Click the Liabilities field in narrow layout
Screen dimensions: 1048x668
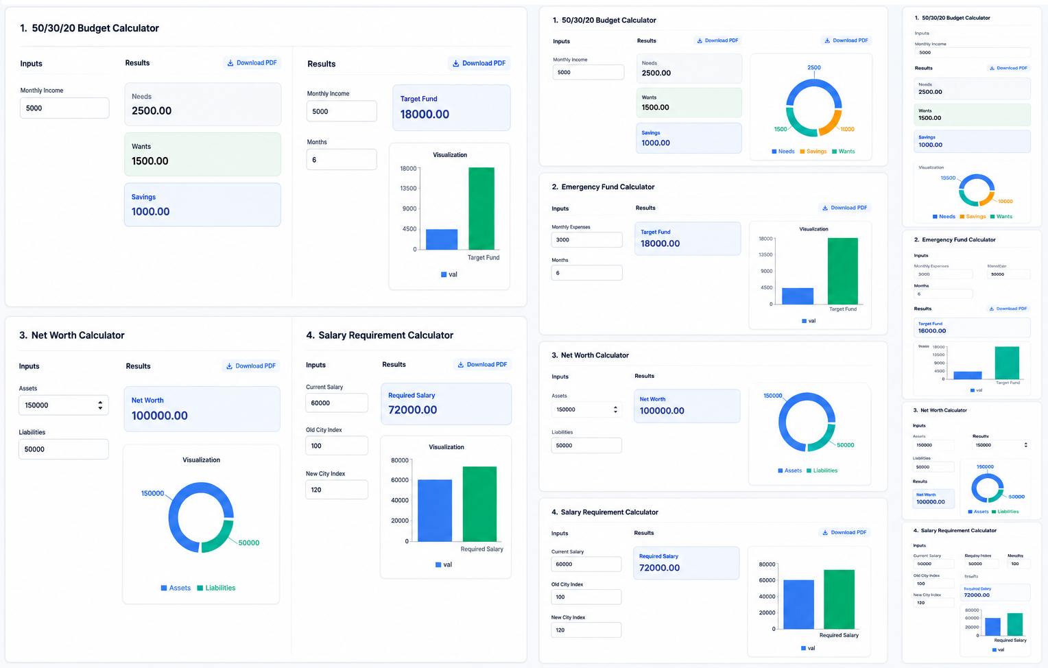(933, 467)
